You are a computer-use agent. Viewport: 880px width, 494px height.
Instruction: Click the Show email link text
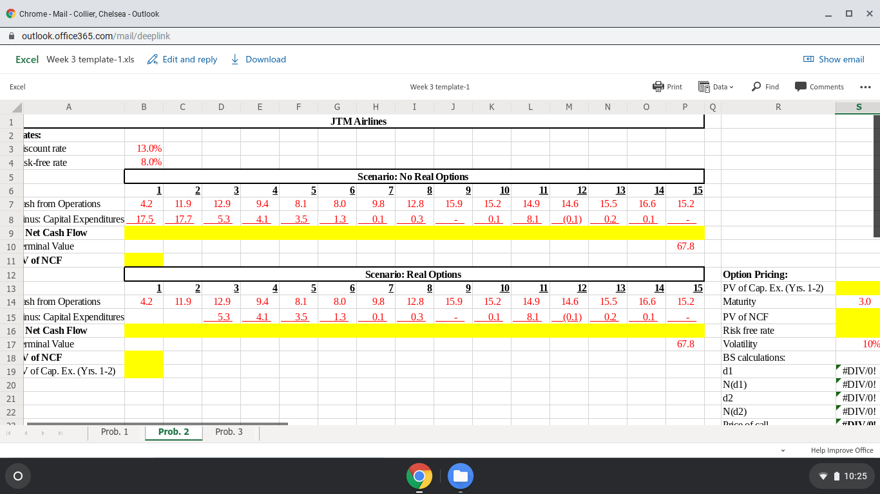841,59
